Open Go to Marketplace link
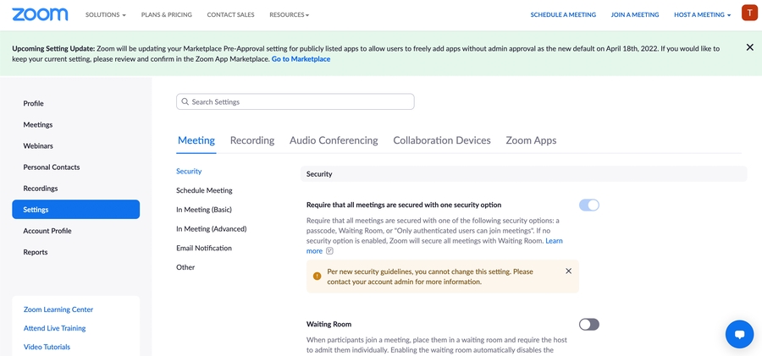 click(x=301, y=59)
